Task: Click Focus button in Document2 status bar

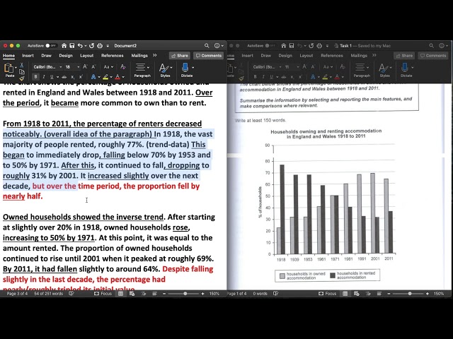Action: (103, 294)
